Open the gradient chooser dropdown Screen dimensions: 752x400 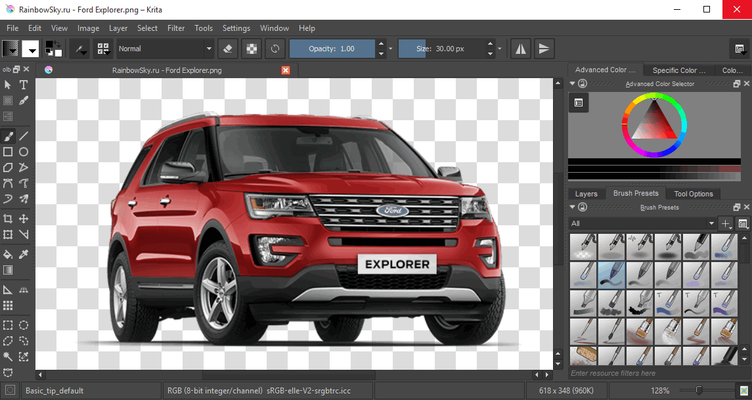pyautogui.click(x=11, y=49)
